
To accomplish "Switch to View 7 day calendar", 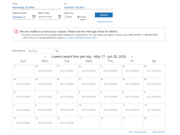I will pos(137,132).
